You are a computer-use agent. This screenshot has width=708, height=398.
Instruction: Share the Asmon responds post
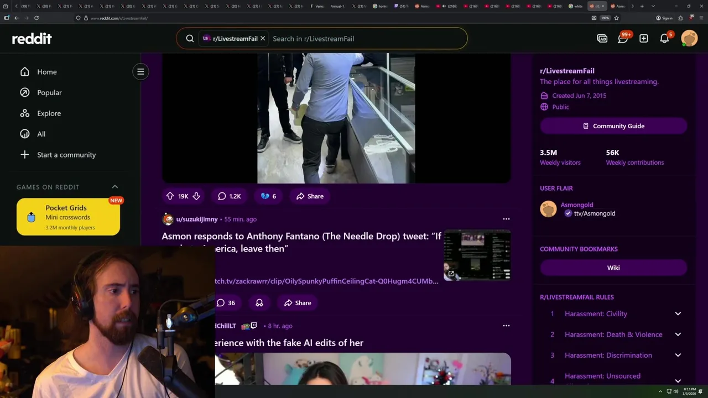click(298, 303)
